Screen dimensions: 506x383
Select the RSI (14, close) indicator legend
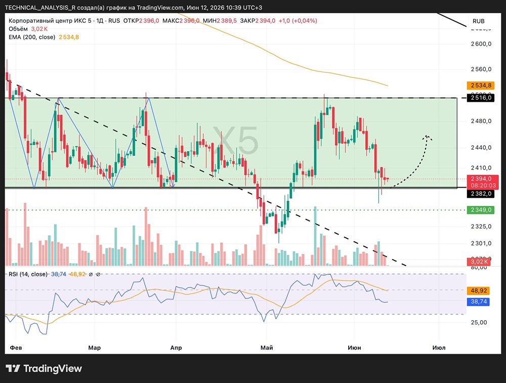[x=28, y=274]
